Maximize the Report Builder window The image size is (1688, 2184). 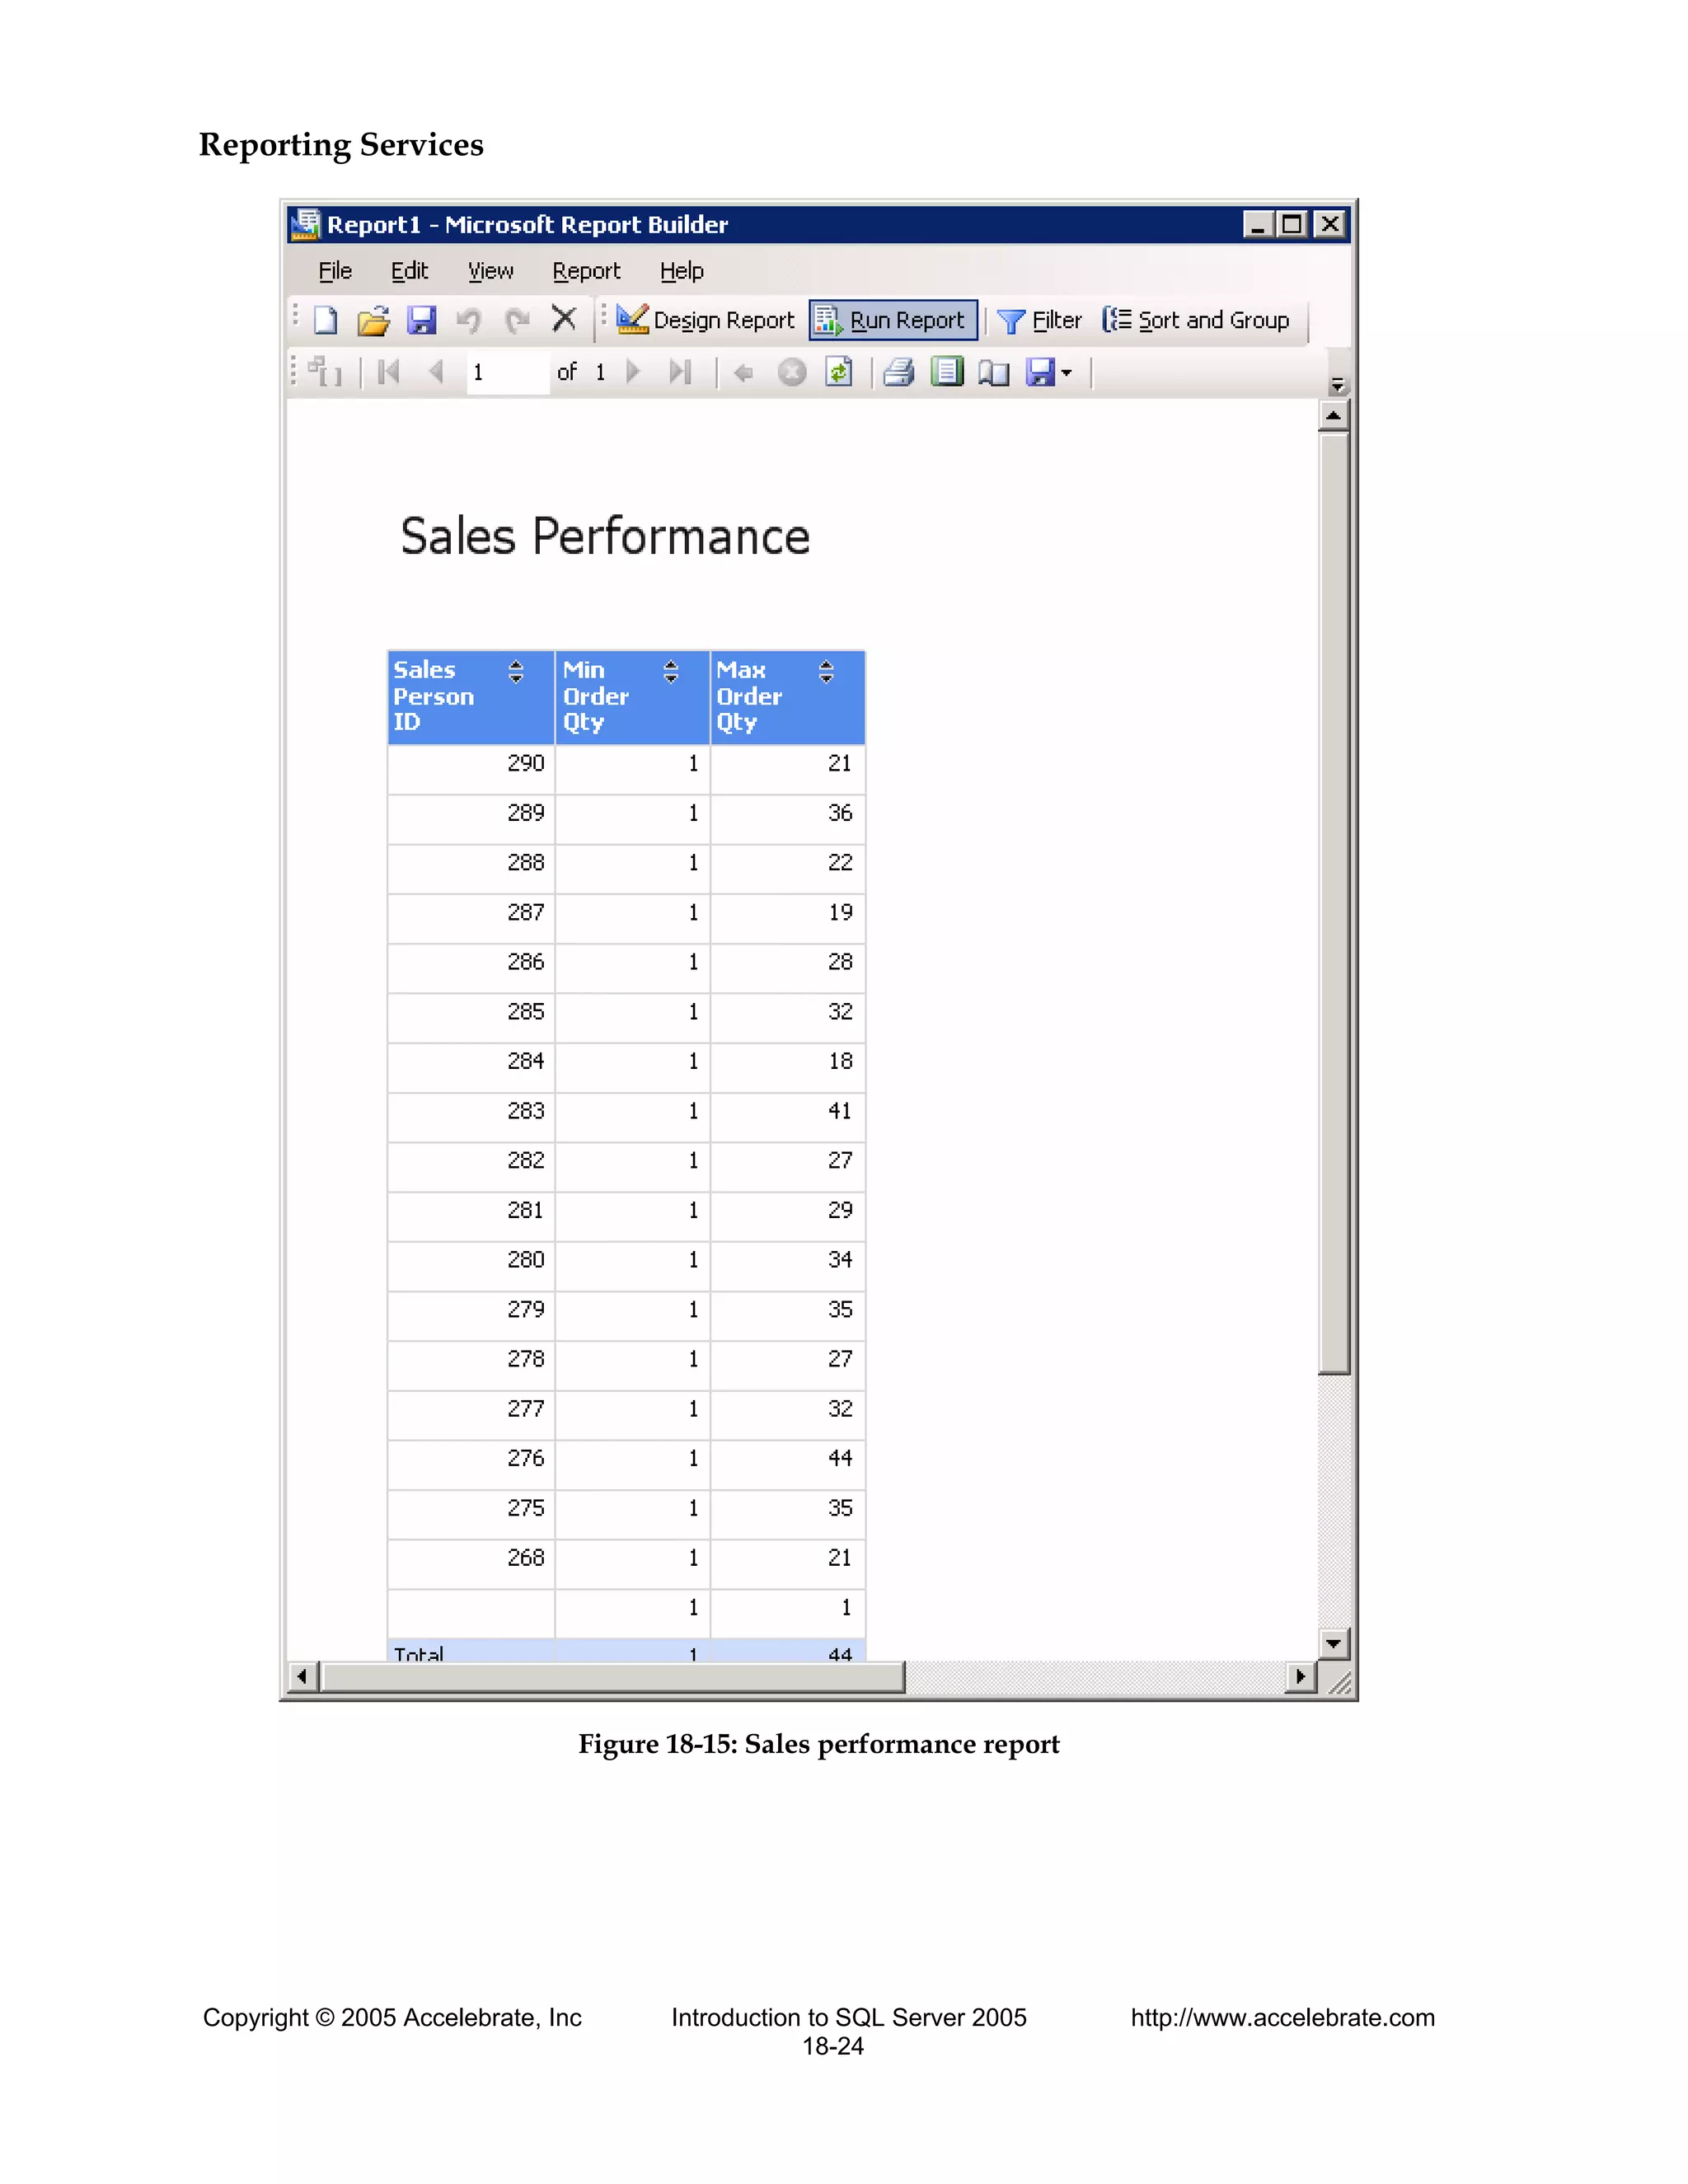click(1292, 224)
